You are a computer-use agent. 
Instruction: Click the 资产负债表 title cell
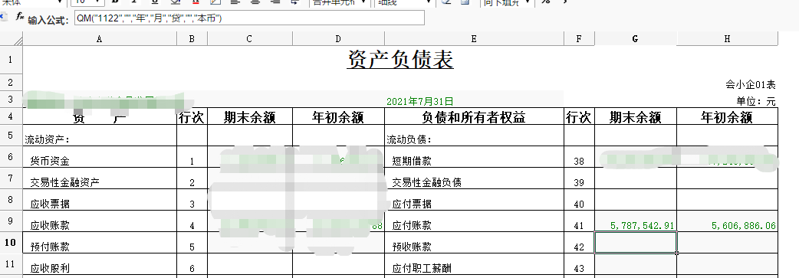coord(400,60)
